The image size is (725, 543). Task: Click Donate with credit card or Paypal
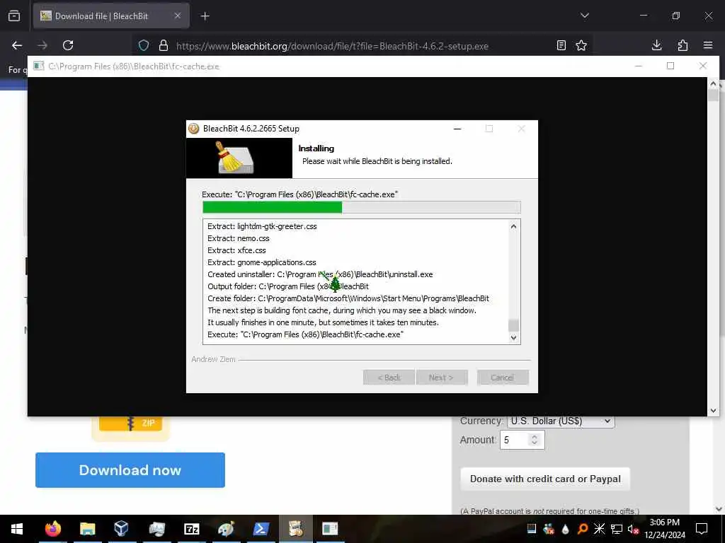[x=545, y=479]
